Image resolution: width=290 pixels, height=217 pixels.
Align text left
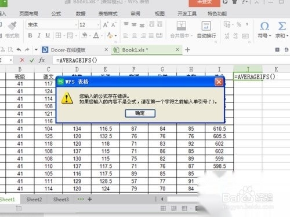(x=126, y=35)
